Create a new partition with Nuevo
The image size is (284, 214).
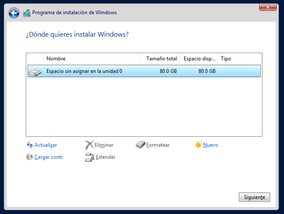tap(210, 145)
